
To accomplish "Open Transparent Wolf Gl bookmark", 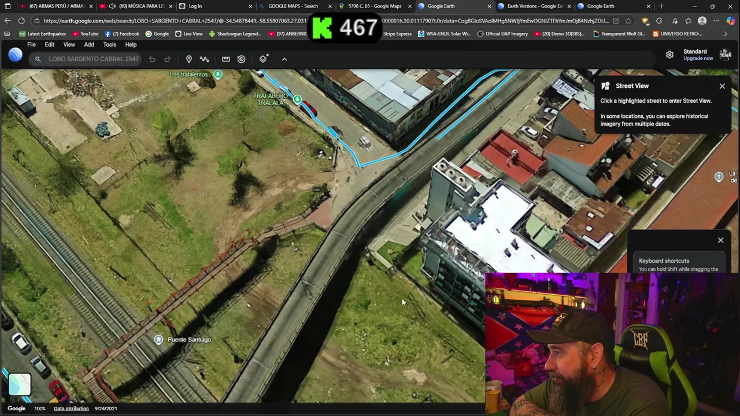I will click(x=619, y=34).
